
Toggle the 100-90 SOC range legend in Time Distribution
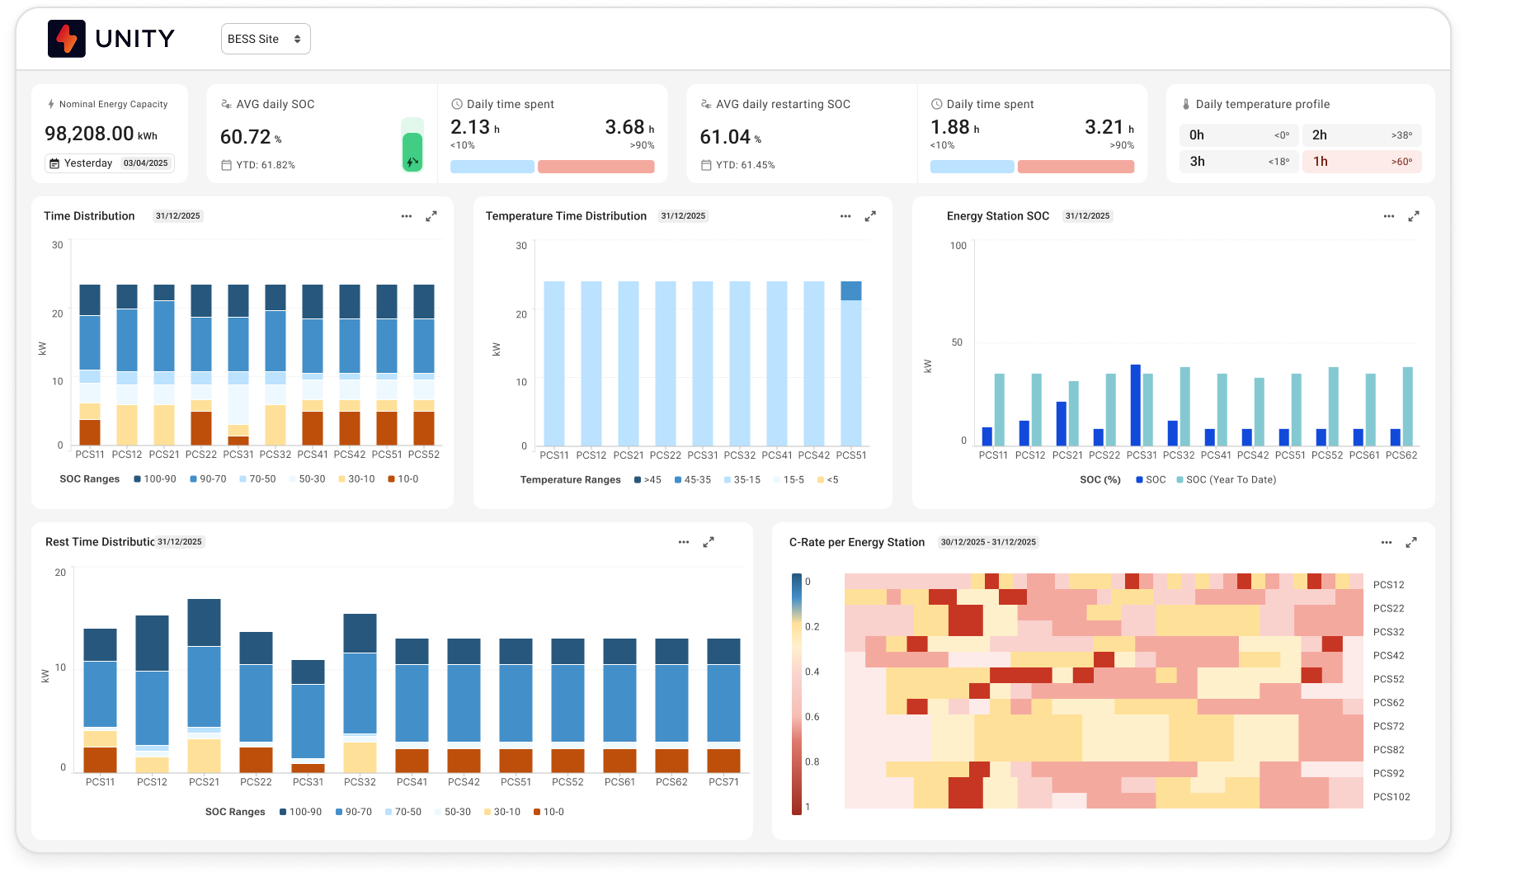click(154, 479)
